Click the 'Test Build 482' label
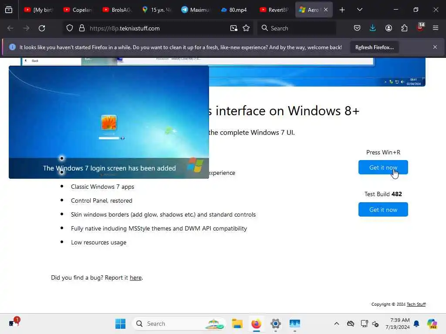The height and width of the screenshot is (334, 446). coord(383,194)
